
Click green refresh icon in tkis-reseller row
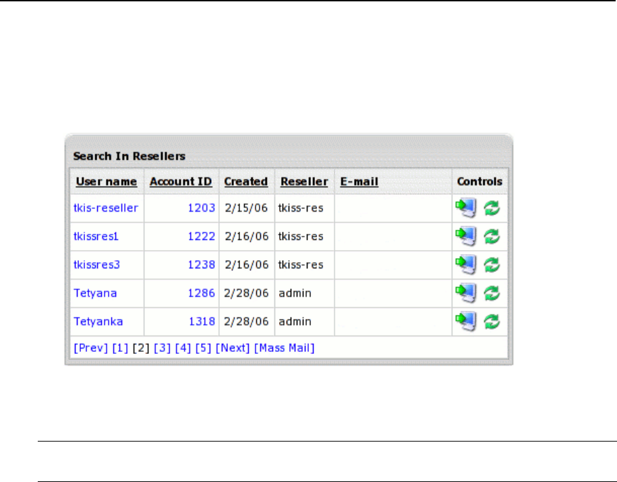click(x=492, y=208)
